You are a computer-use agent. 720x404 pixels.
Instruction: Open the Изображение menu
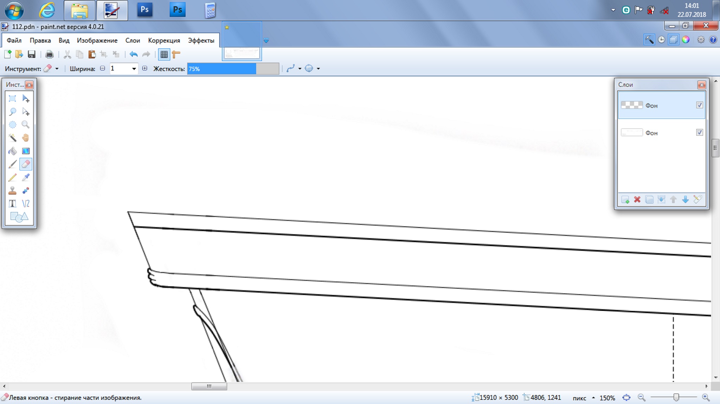[97, 40]
